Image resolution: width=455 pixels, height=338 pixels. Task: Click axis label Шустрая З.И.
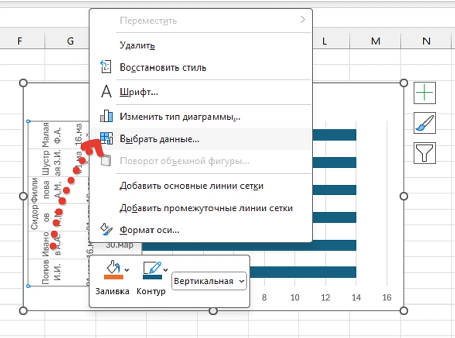51,162
